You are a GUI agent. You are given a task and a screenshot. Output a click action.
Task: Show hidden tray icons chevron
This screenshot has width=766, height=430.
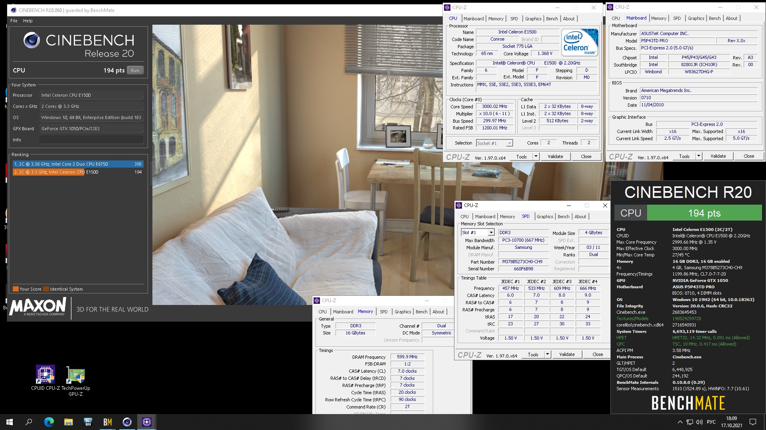[x=680, y=422]
